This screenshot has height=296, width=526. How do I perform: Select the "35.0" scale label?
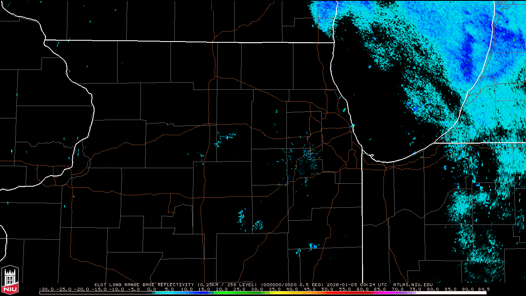[275, 289]
